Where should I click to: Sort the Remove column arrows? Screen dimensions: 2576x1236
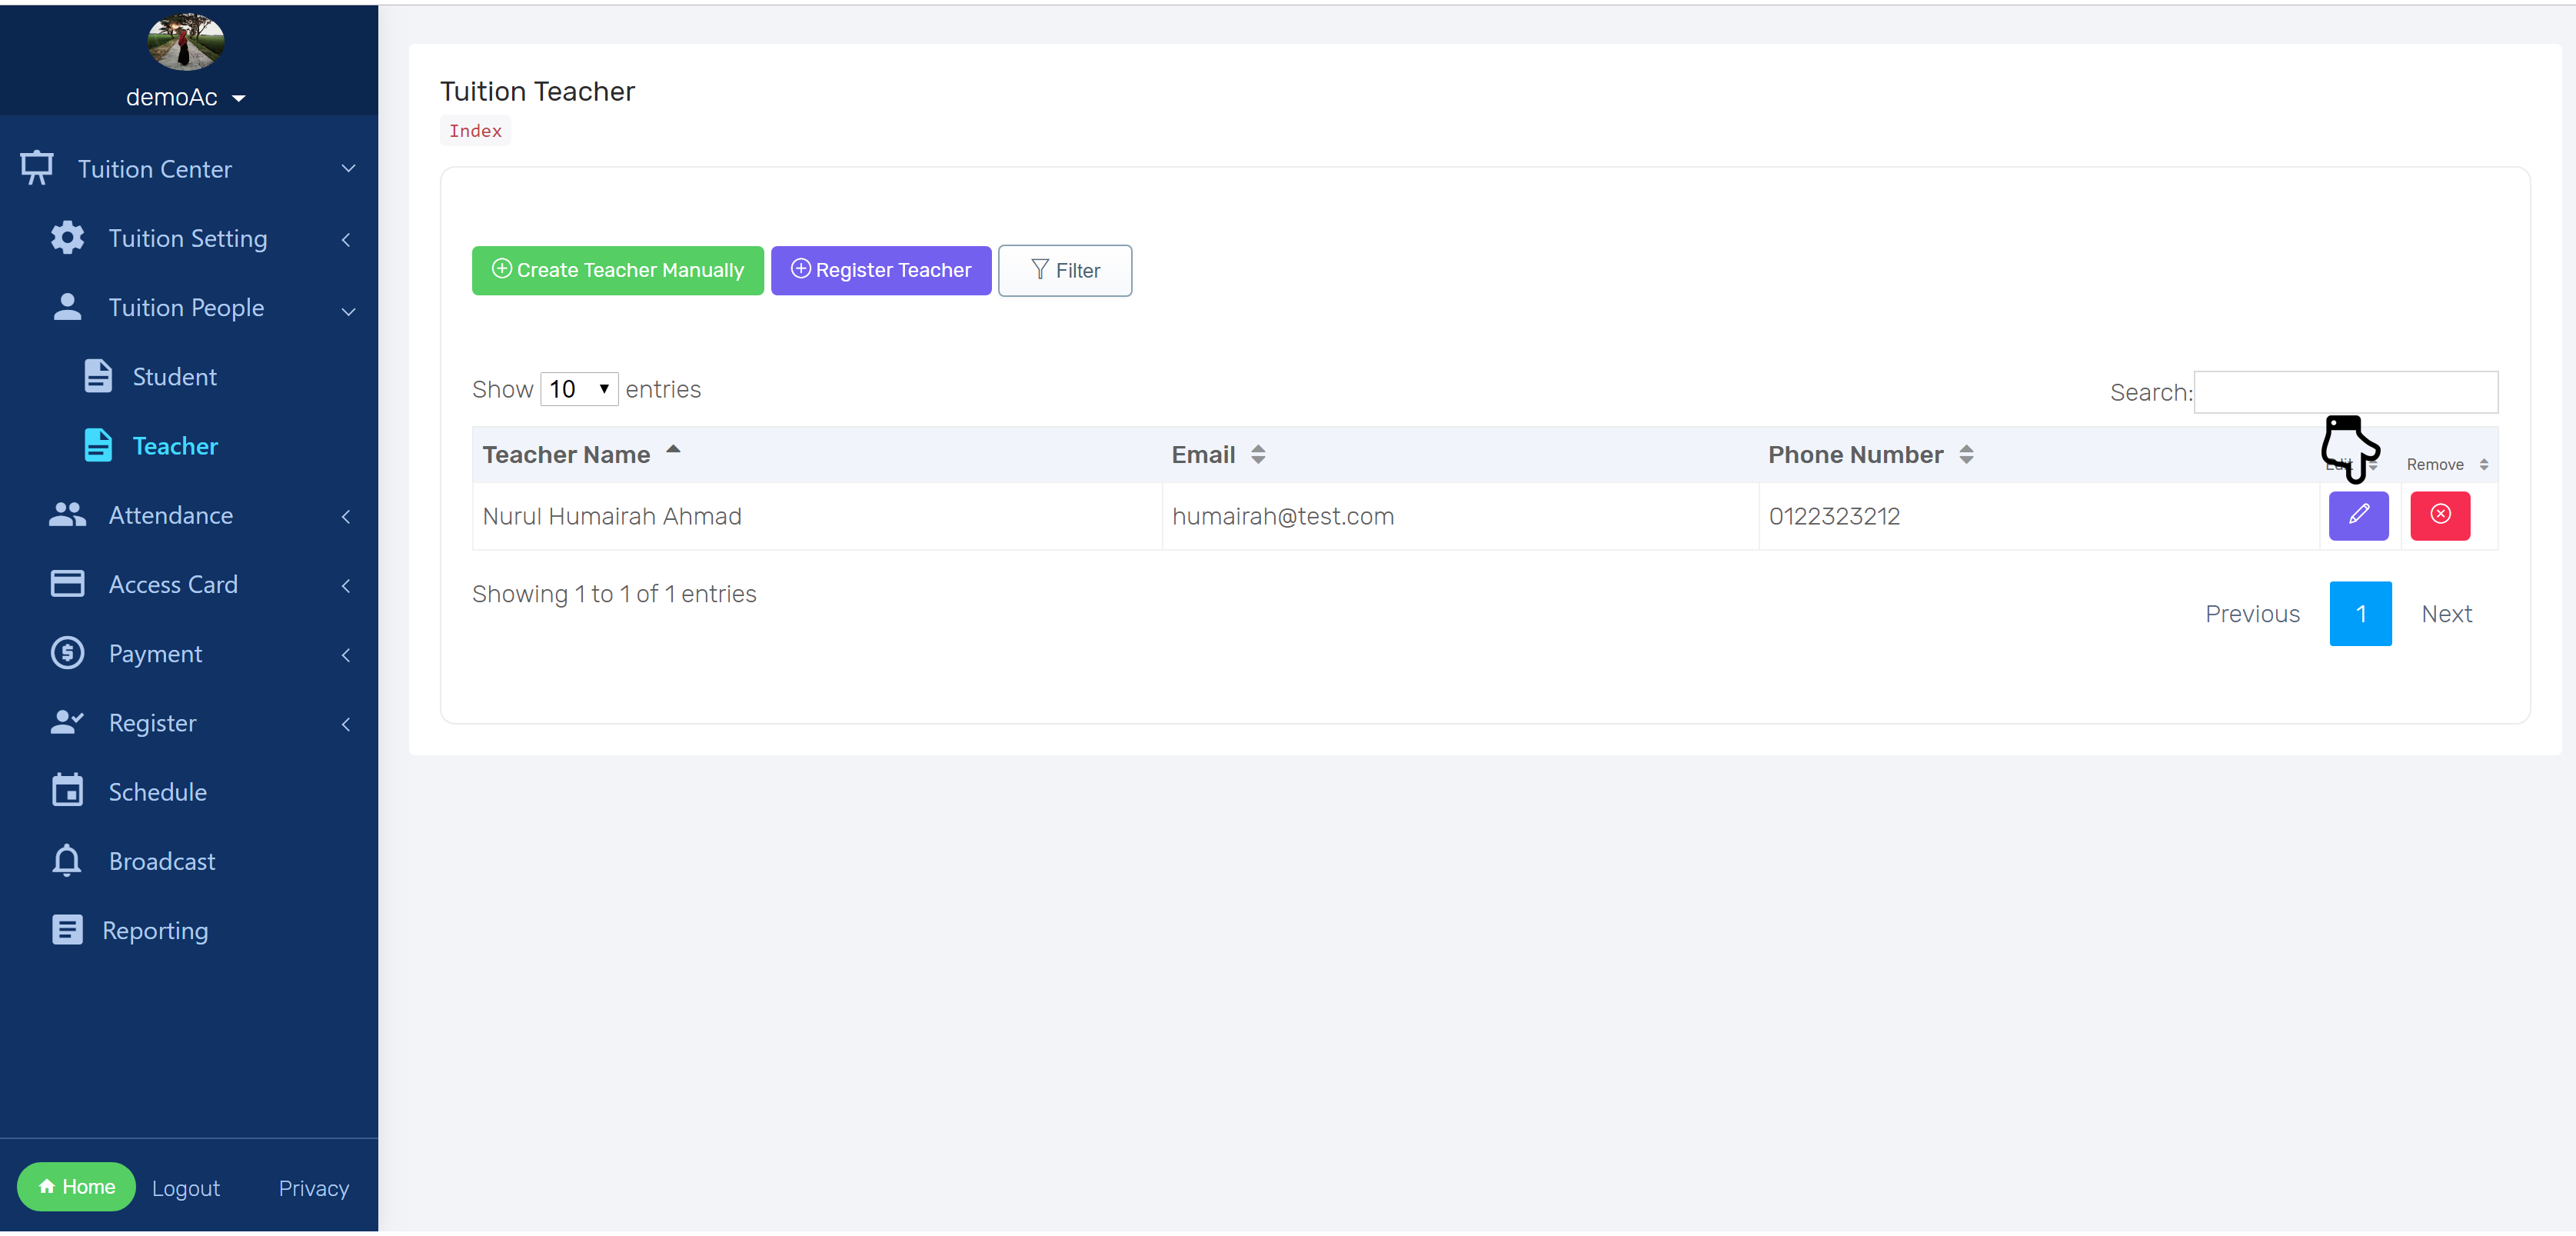2484,465
